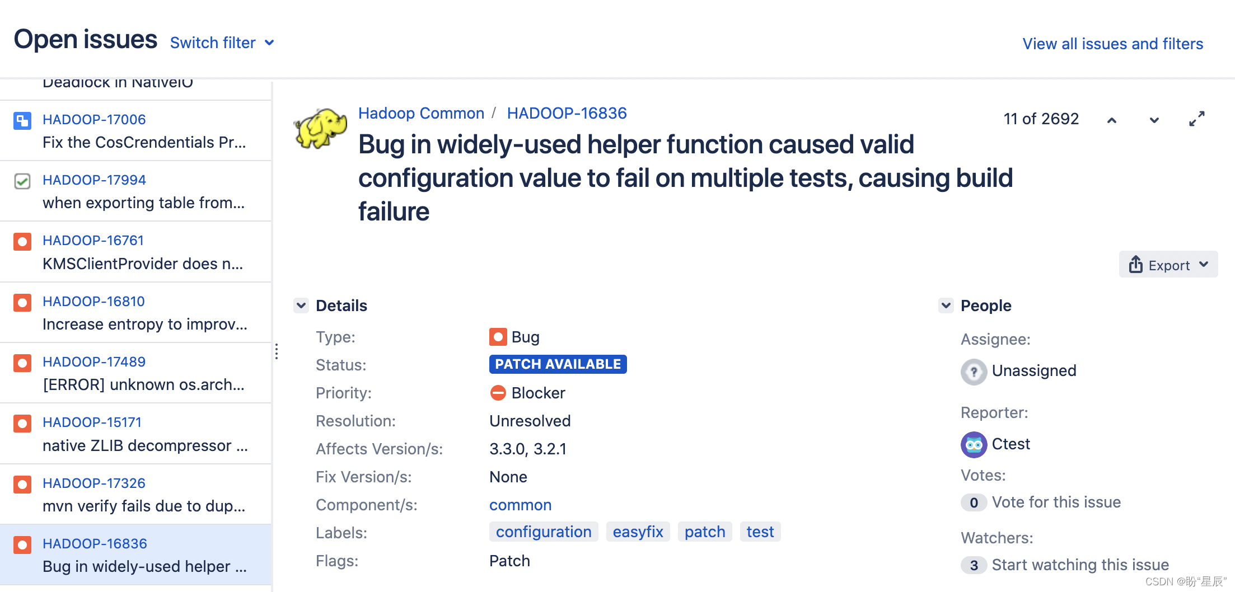This screenshot has width=1235, height=592.
Task: Click the Ctest reporter avatar
Action: pos(974,444)
